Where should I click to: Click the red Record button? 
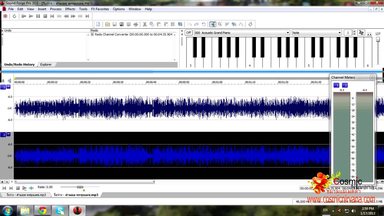5,16
